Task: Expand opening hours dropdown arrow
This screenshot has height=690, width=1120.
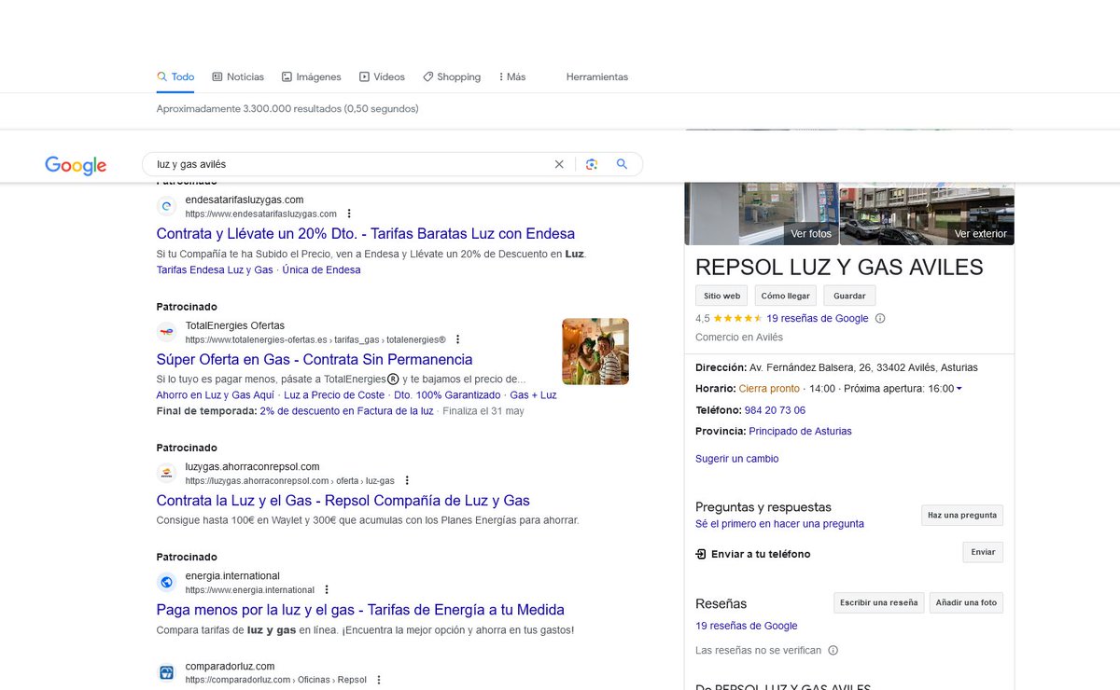Action: point(959,388)
